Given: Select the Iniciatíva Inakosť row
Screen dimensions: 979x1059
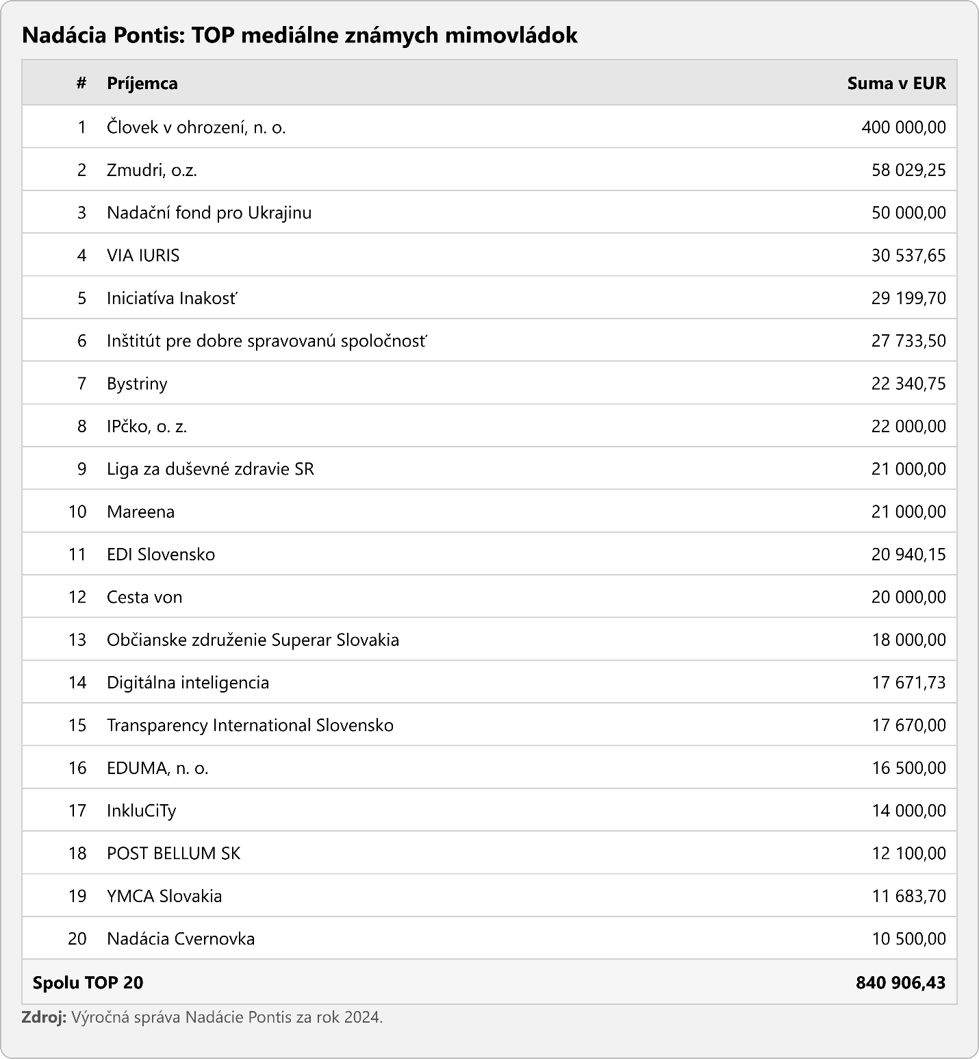Looking at the screenshot, I should pos(172,298).
